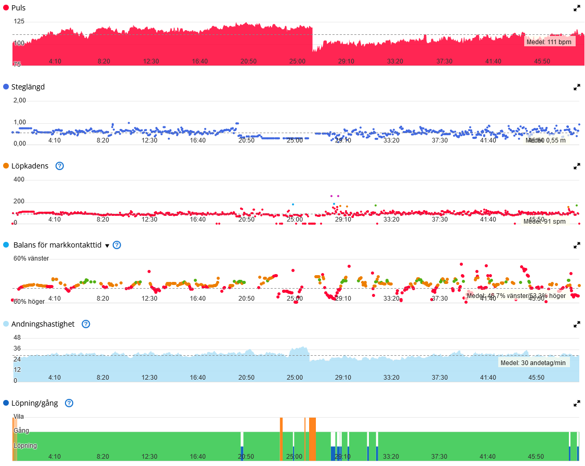Click the 37:30 time label in Löpkadens chart
Image resolution: width=585 pixels, height=466 pixels.
pyautogui.click(x=440, y=219)
